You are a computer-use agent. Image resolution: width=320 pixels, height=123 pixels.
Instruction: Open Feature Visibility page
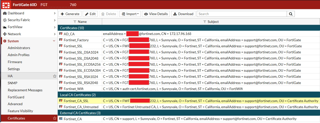pyautogui.click(x=20, y=111)
